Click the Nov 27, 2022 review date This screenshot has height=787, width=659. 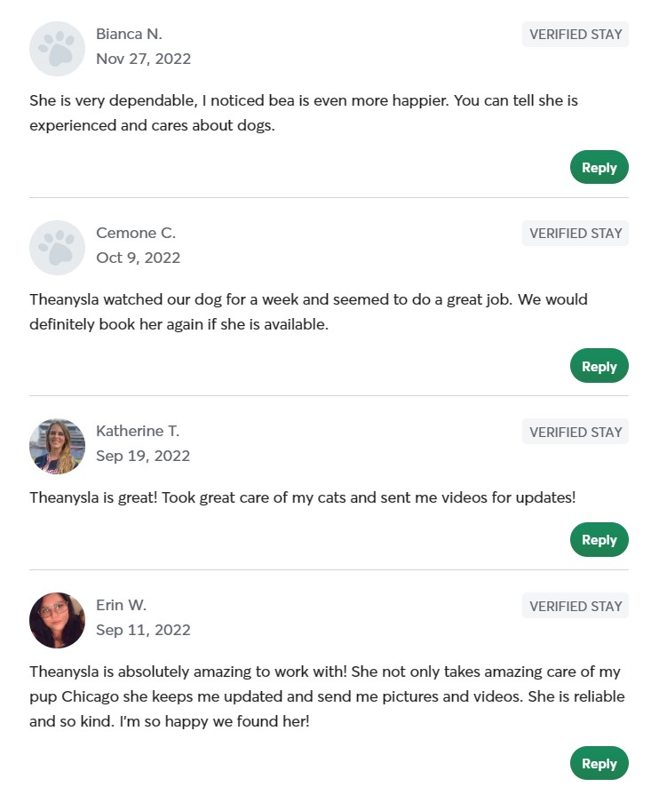[x=143, y=60]
